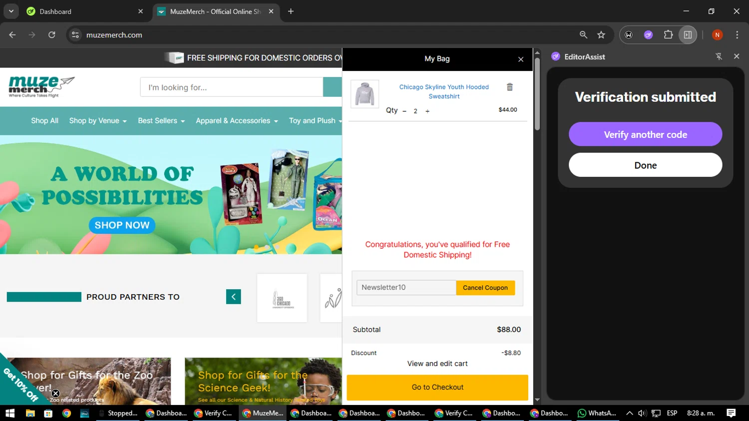Click Done in EditorAssist panel
Image resolution: width=749 pixels, height=421 pixels.
[645, 165]
